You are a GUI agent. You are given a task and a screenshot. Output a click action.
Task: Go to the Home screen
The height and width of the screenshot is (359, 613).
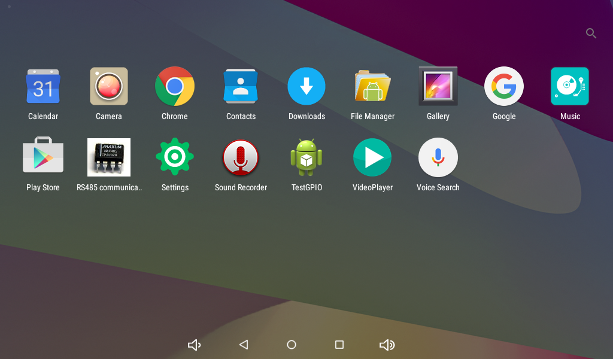[x=292, y=345]
